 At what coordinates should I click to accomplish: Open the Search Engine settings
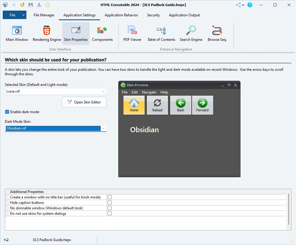(x=191, y=33)
